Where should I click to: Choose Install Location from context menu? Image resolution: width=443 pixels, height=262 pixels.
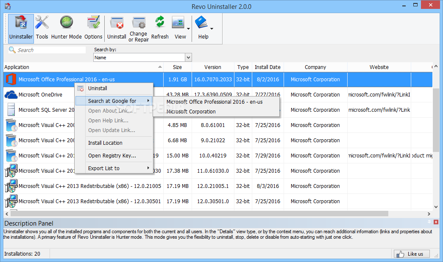point(114,143)
